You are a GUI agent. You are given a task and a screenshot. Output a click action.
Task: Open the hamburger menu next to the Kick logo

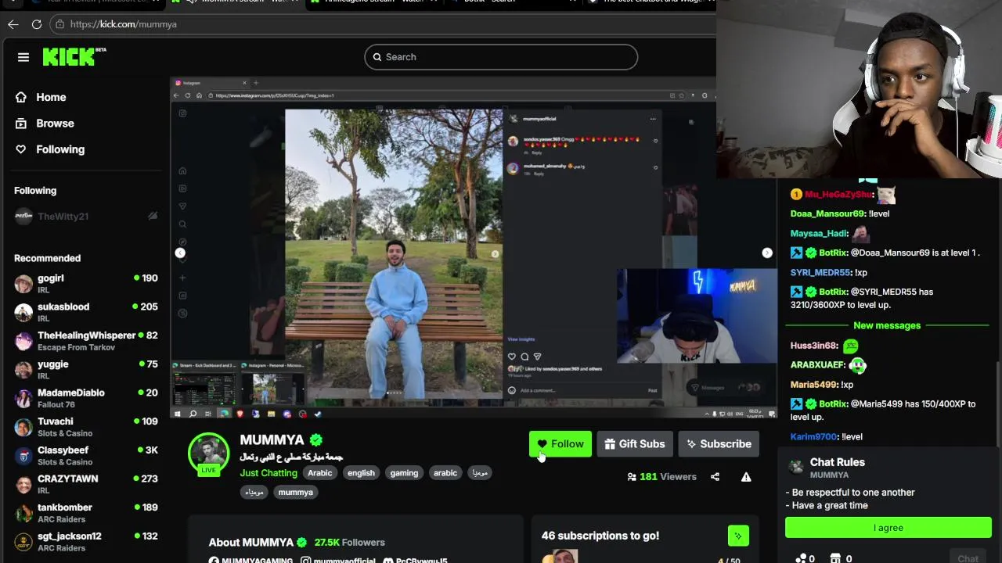23,57
